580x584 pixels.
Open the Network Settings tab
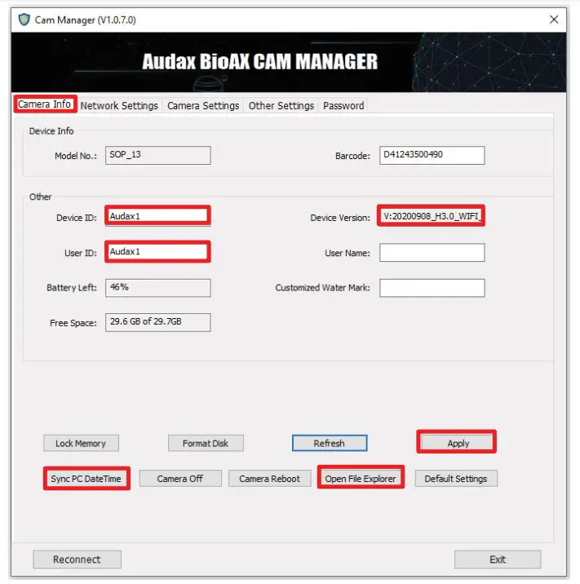pyautogui.click(x=119, y=106)
